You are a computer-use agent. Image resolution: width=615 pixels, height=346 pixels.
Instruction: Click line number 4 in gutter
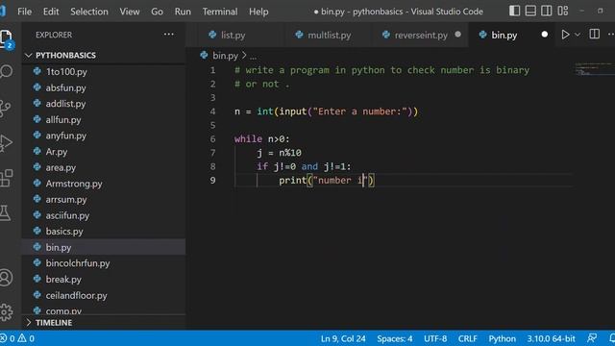(212, 111)
